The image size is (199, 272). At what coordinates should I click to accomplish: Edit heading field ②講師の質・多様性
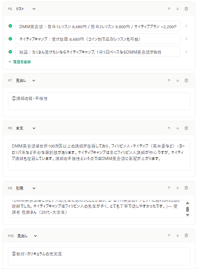click(99, 101)
